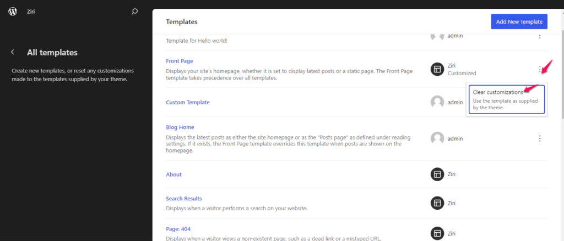Screen dimensions: 564x241
Task: Open the Front Page template link
Action: pyautogui.click(x=180, y=61)
